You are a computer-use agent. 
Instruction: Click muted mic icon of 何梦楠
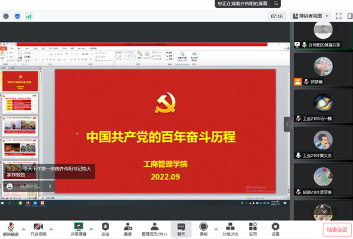(x=306, y=82)
